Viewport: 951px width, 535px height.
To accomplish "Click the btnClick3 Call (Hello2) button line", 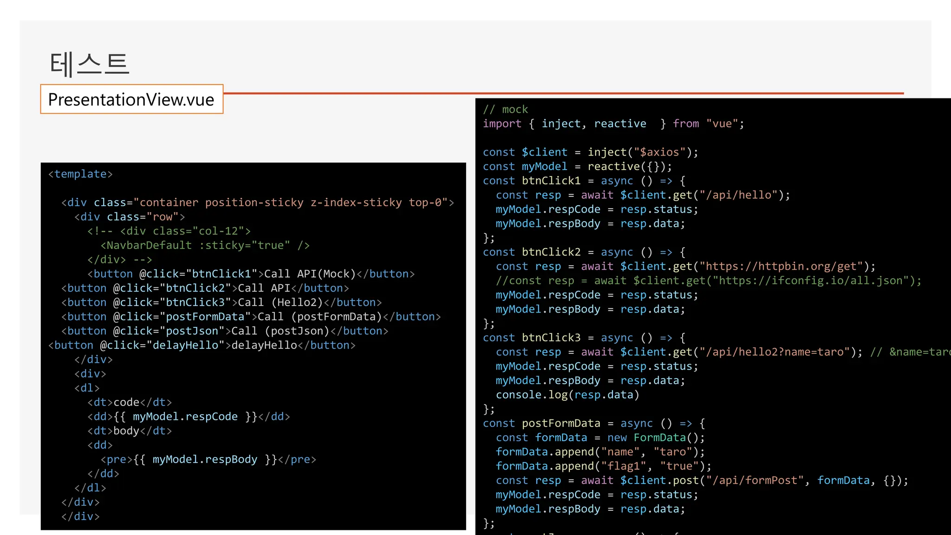I will click(221, 303).
